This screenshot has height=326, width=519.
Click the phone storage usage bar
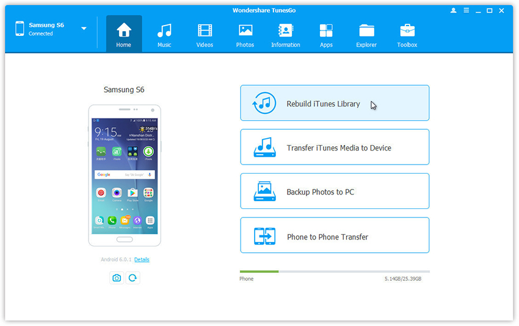coord(334,271)
